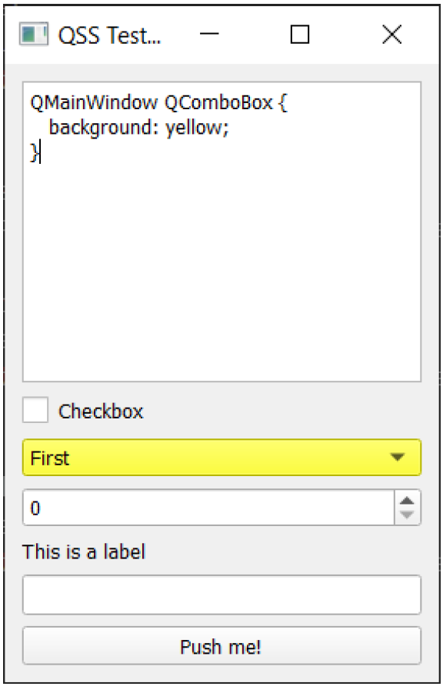Maximize the QSS Test window
Image resolution: width=443 pixels, height=693 pixels.
point(300,34)
